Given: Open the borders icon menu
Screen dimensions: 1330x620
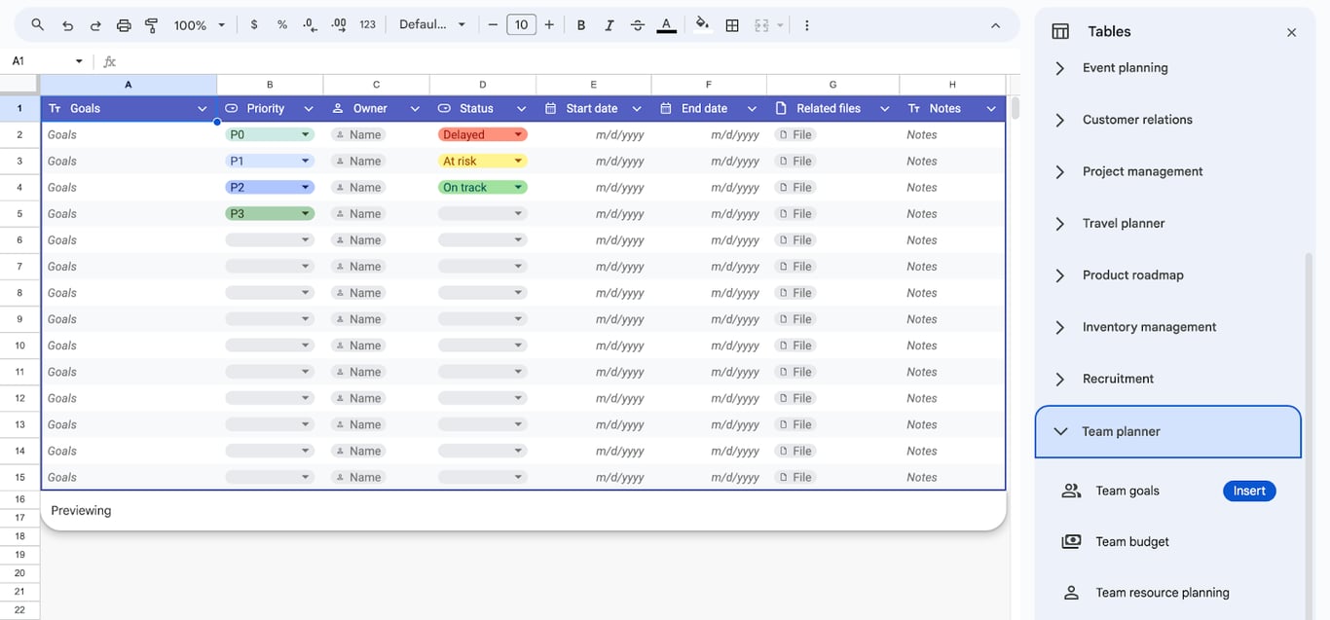Looking at the screenshot, I should tap(732, 25).
